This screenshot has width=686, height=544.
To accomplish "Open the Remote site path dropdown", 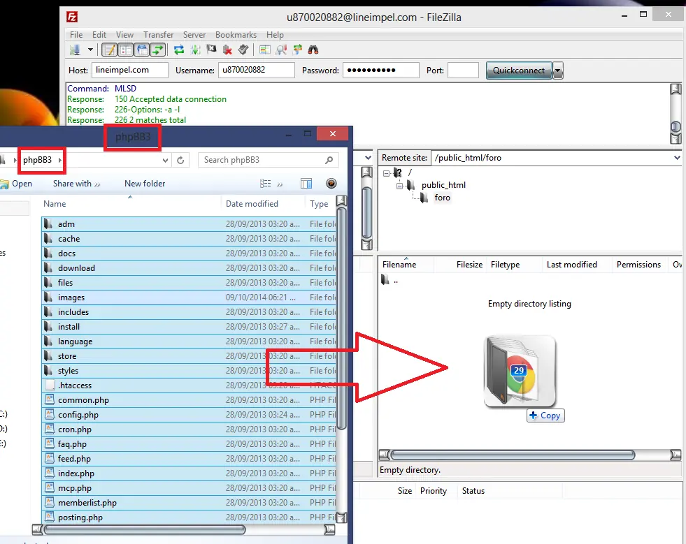I will 677,158.
